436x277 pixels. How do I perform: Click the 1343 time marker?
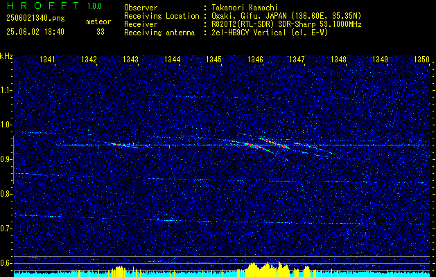tap(130, 60)
